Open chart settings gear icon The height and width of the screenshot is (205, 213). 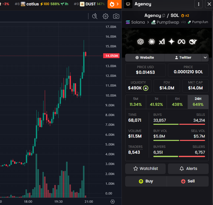point(106,16)
